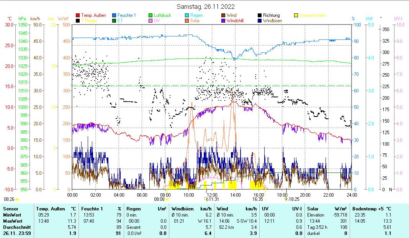Click the 'Wind' table column header
The image size is (409, 238).
click(222, 209)
